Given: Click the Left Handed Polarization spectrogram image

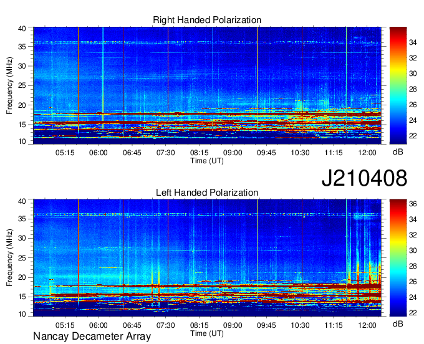Looking at the screenshot, I should pyautogui.click(x=208, y=258).
